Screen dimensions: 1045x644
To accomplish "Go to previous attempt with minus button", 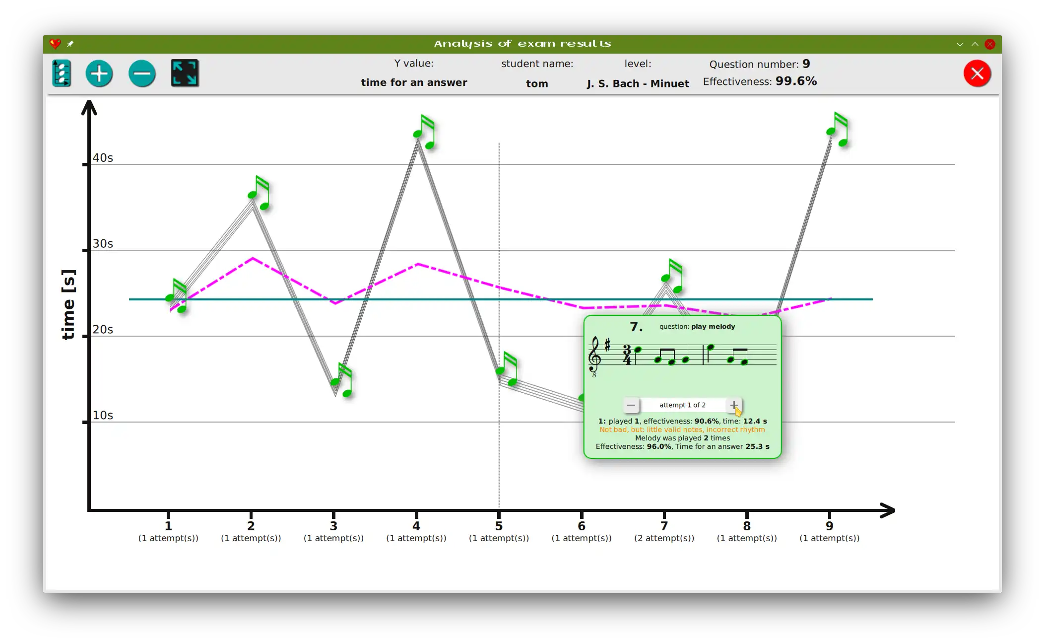I will point(631,405).
